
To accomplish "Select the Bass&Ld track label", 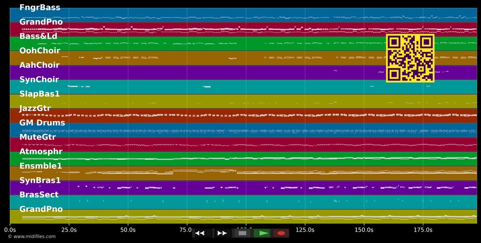I will [38, 36].
